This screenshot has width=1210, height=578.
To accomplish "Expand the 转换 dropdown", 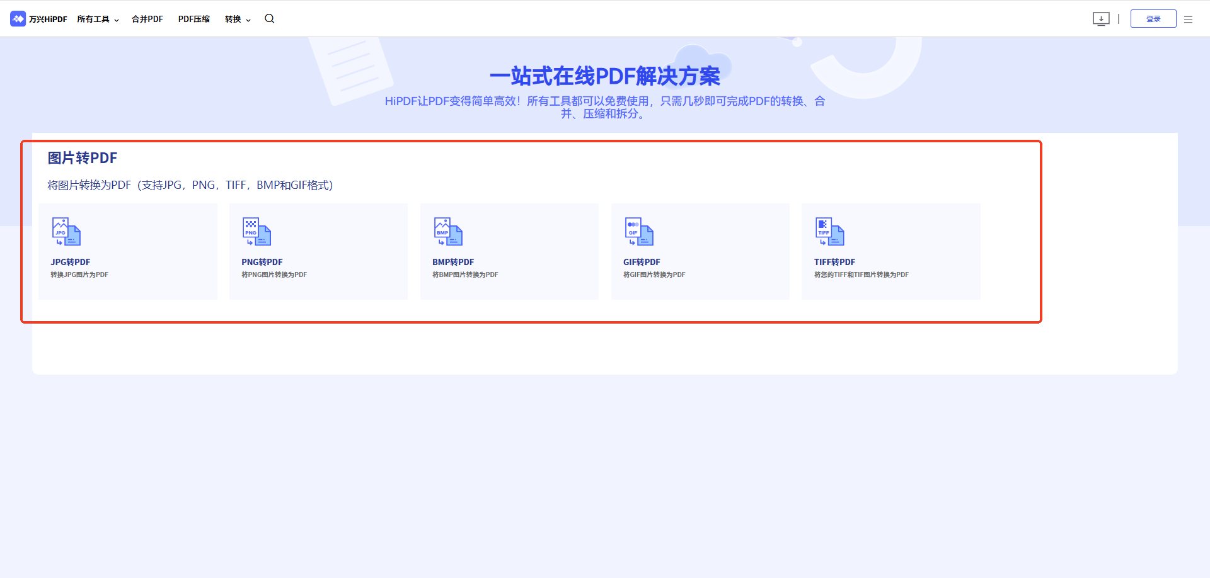I will (x=236, y=19).
